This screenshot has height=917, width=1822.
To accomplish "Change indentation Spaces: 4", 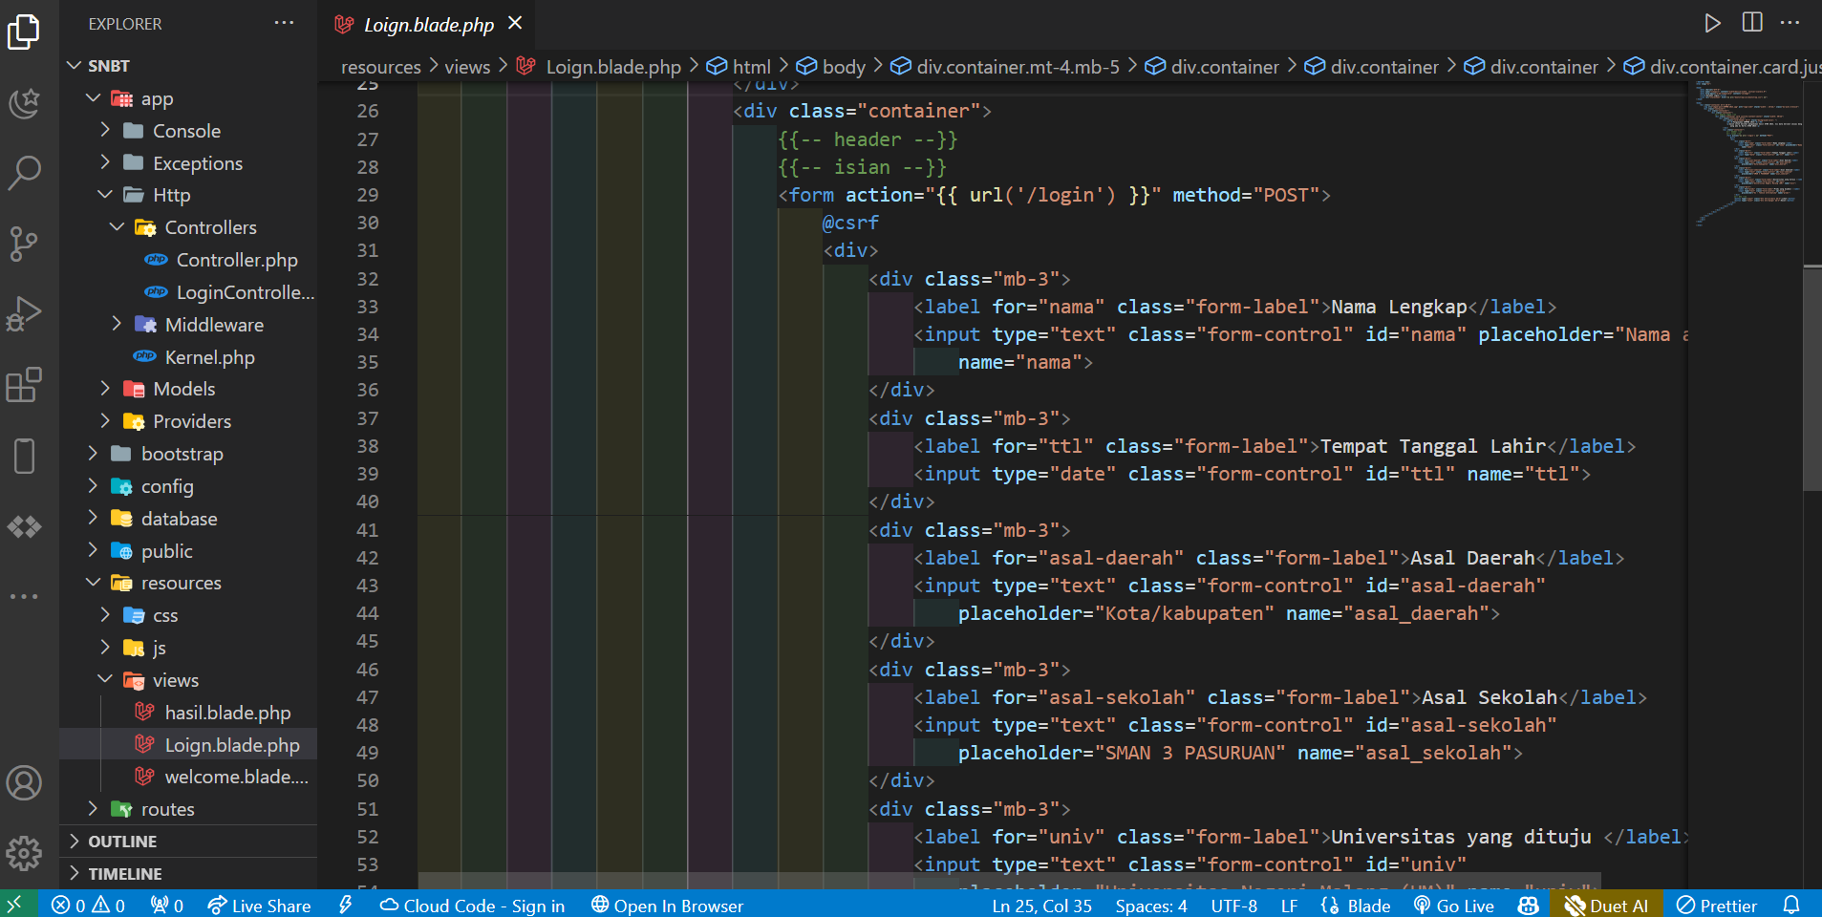I will (1151, 906).
